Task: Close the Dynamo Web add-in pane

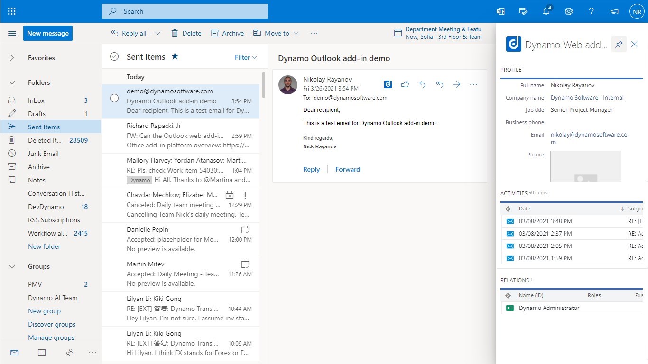Action: [634, 44]
